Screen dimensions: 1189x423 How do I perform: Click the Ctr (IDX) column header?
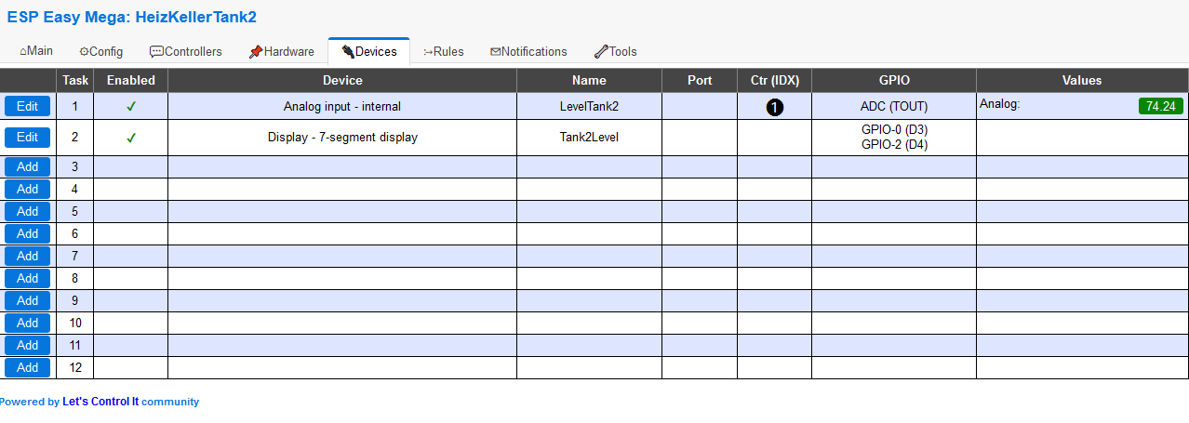(x=775, y=81)
